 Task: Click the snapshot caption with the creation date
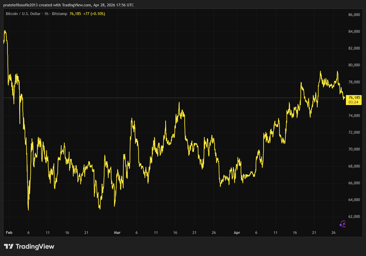tap(68, 5)
